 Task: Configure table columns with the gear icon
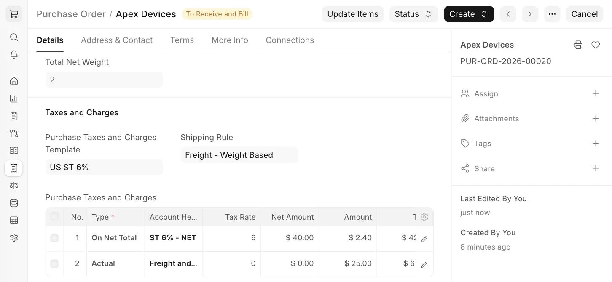pos(424,217)
